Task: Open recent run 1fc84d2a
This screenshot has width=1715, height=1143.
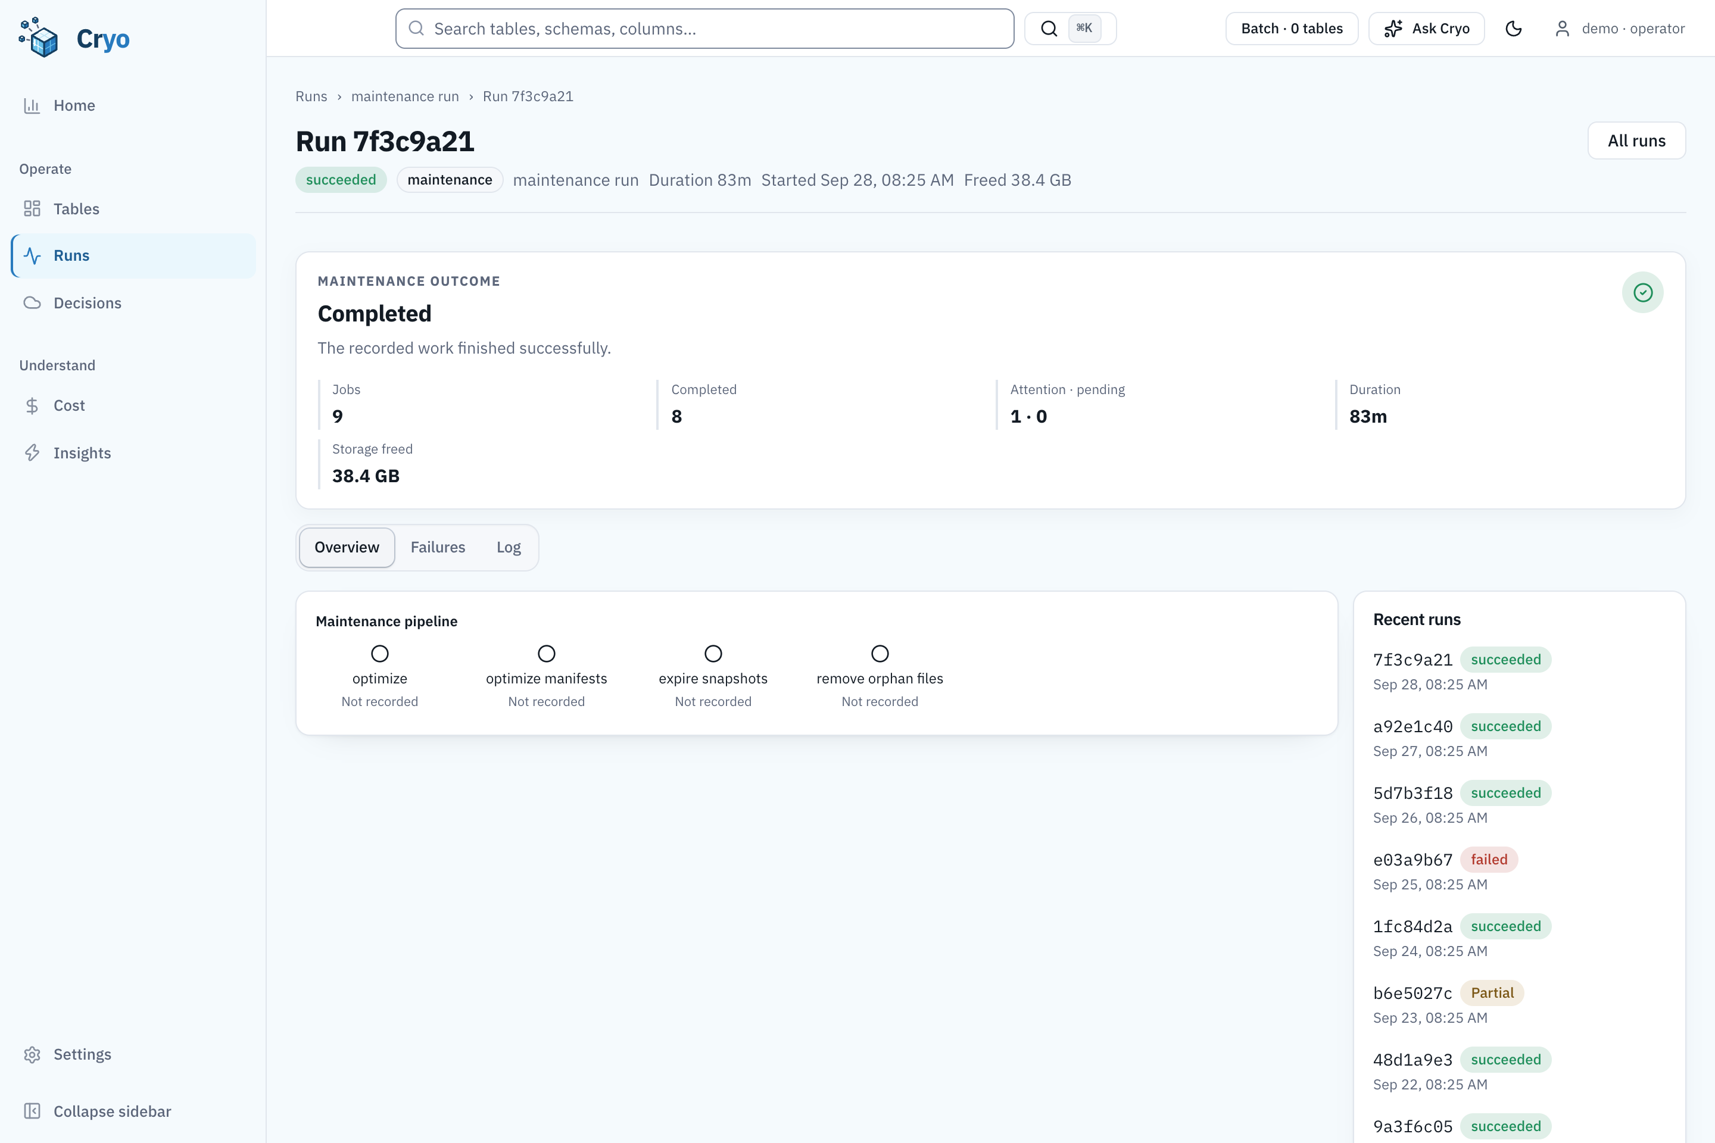Action: pyautogui.click(x=1412, y=926)
